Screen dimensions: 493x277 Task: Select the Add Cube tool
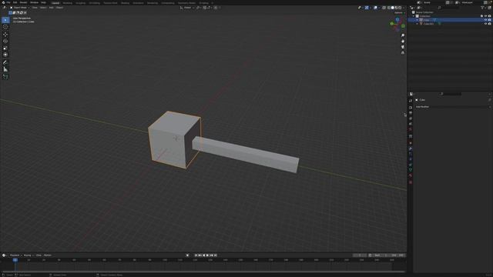5,77
